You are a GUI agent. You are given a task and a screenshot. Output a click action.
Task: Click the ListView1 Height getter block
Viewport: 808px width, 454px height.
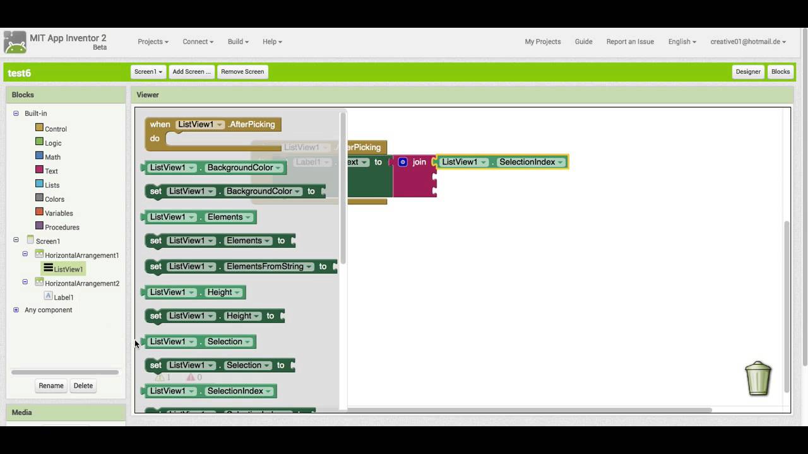point(193,292)
